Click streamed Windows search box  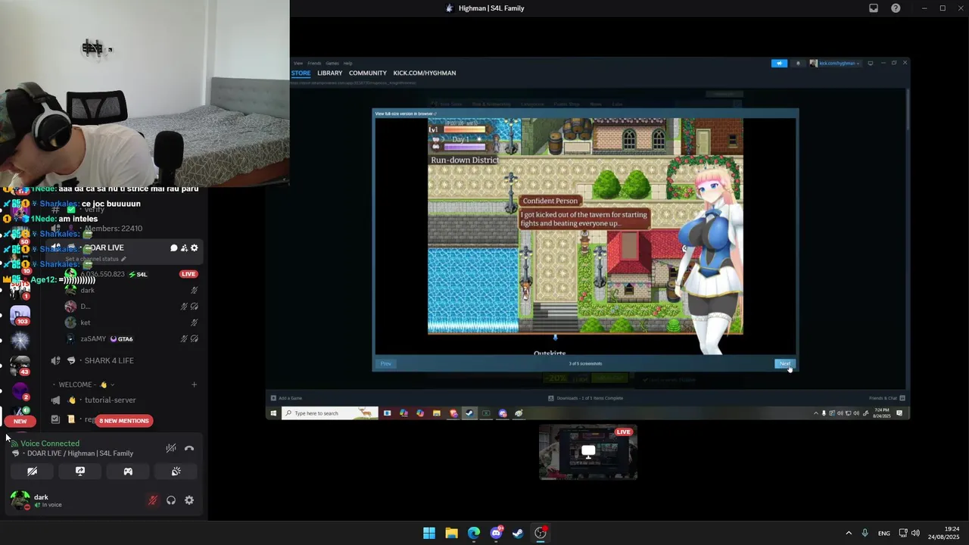click(330, 413)
